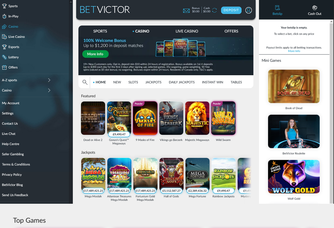Image resolution: width=334 pixels, height=228 pixels.
Task: Open Book of Dead mini game
Action: [x=294, y=86]
